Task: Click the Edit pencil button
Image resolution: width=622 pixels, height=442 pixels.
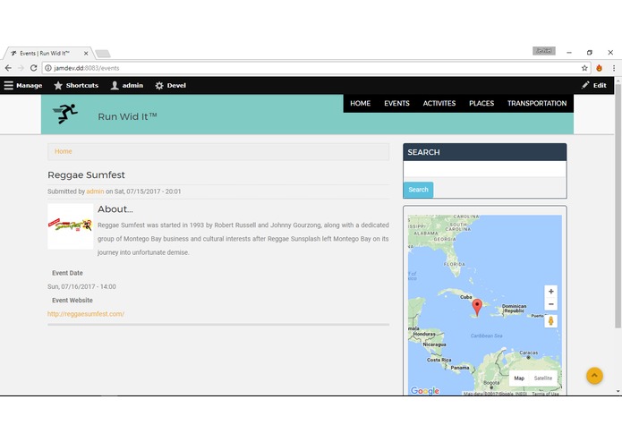Action: pyautogui.click(x=594, y=85)
